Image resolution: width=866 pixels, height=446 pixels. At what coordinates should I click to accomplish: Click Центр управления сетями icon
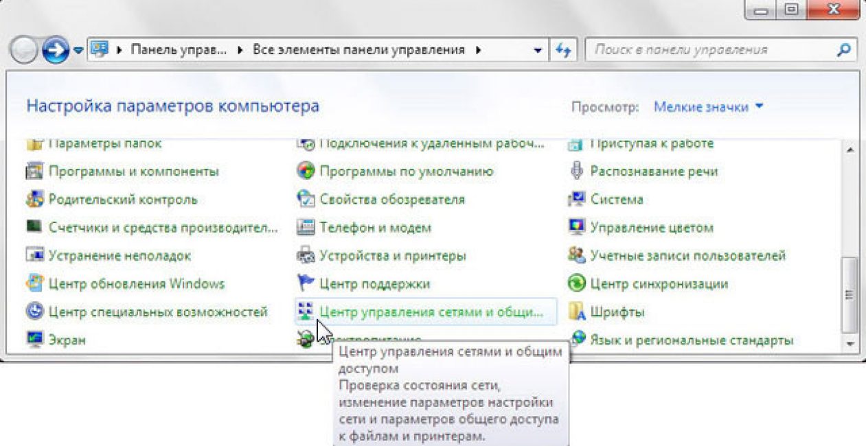[306, 312]
